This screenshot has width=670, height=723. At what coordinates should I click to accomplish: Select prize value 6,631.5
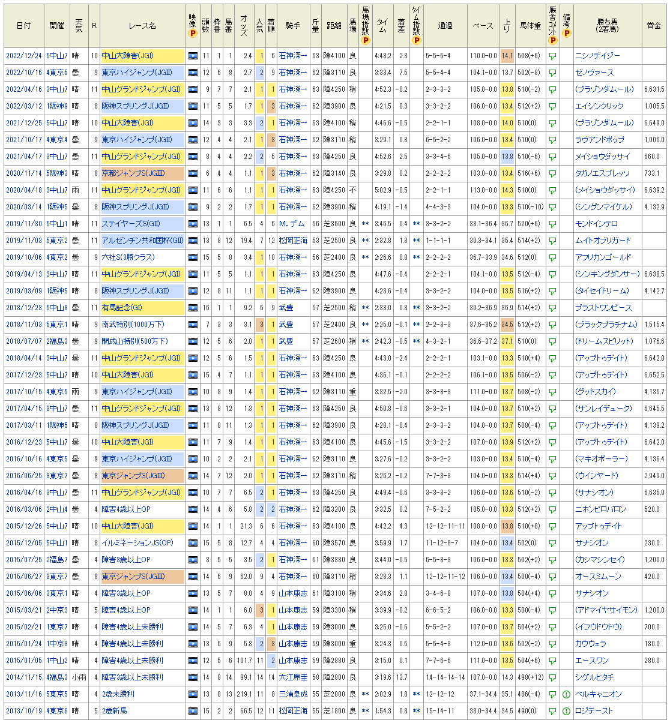pyautogui.click(x=654, y=89)
